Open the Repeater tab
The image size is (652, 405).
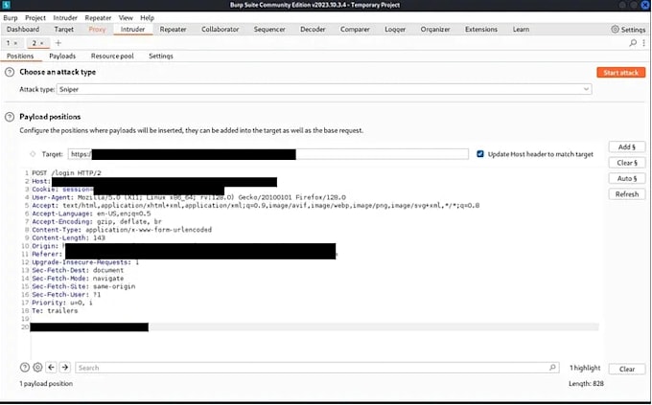pos(173,29)
